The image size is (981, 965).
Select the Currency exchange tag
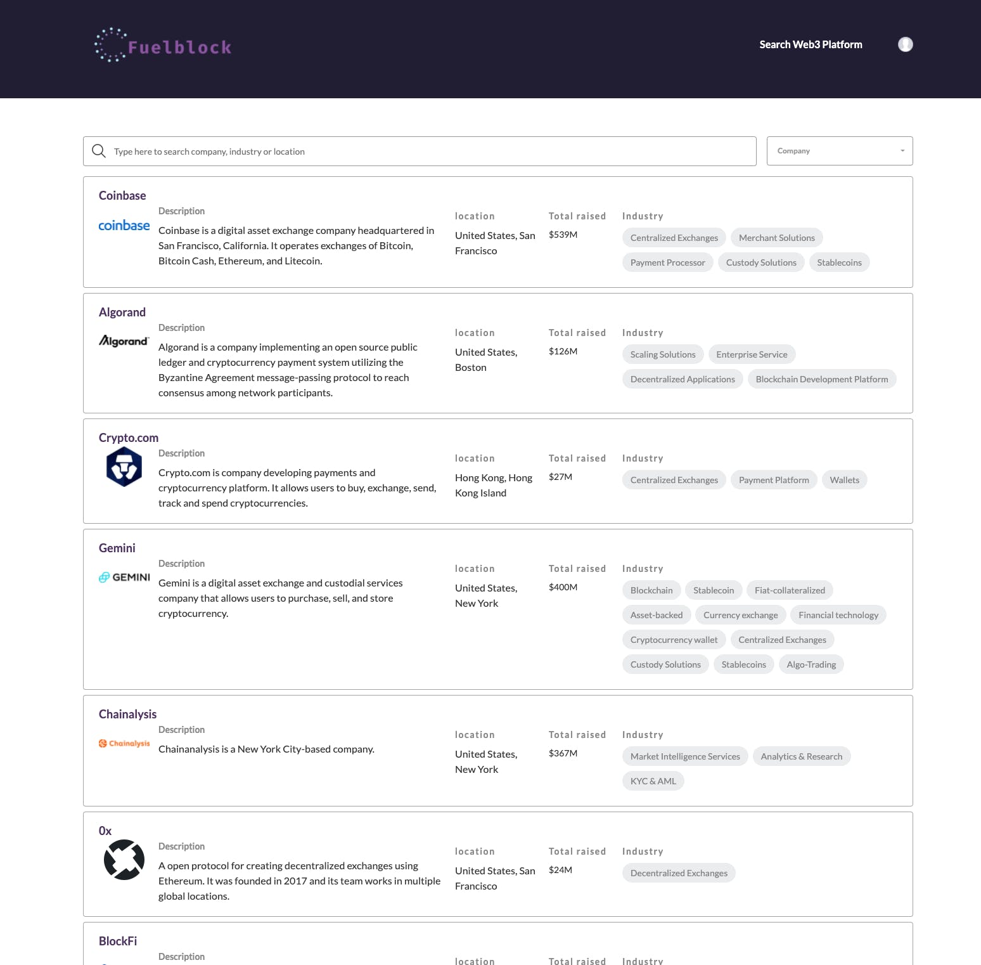tap(741, 615)
